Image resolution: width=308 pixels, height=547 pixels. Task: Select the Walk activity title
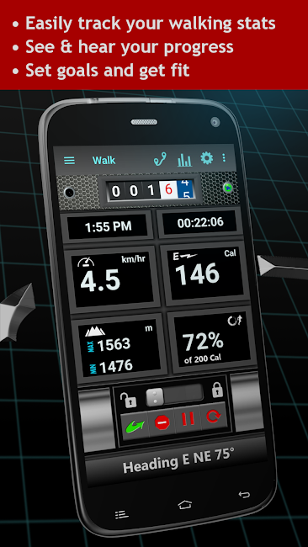tap(104, 161)
